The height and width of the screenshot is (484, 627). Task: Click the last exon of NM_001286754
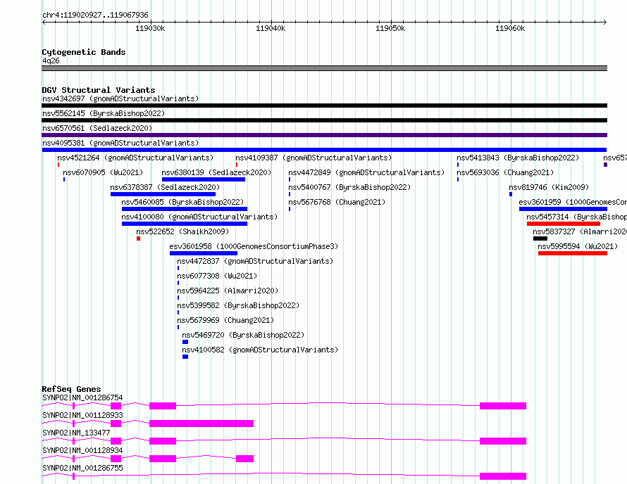503,406
